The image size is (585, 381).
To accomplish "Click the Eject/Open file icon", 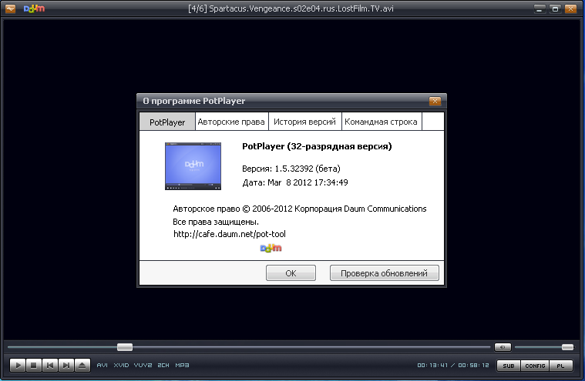I will point(82,365).
